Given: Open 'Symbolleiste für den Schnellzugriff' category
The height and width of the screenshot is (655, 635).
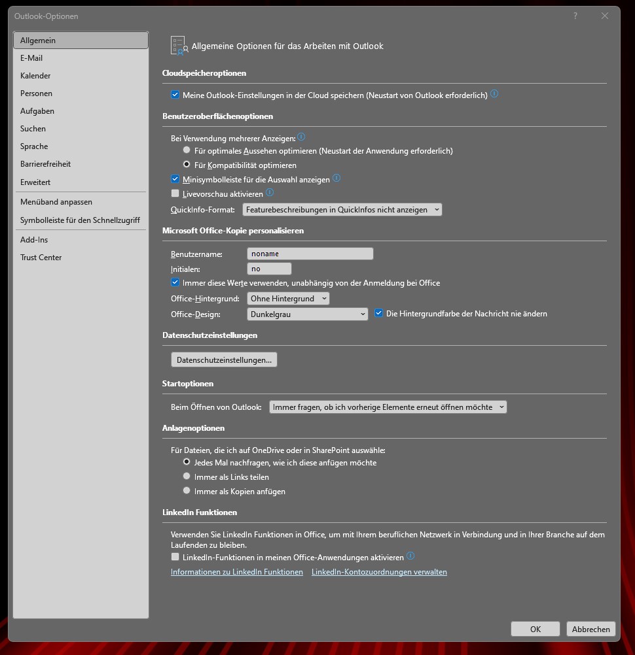Looking at the screenshot, I should tap(81, 220).
